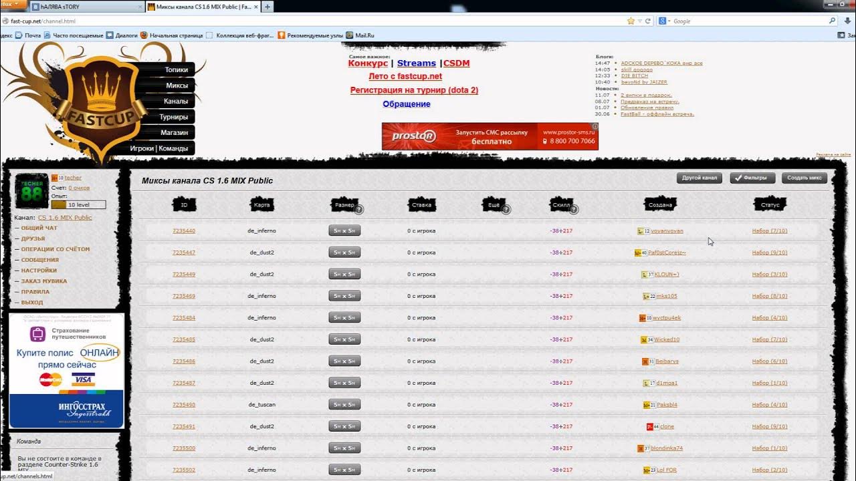Screen dimensions: 856x481
Task: Click the bookmark star icon in address bar
Action: (631, 21)
